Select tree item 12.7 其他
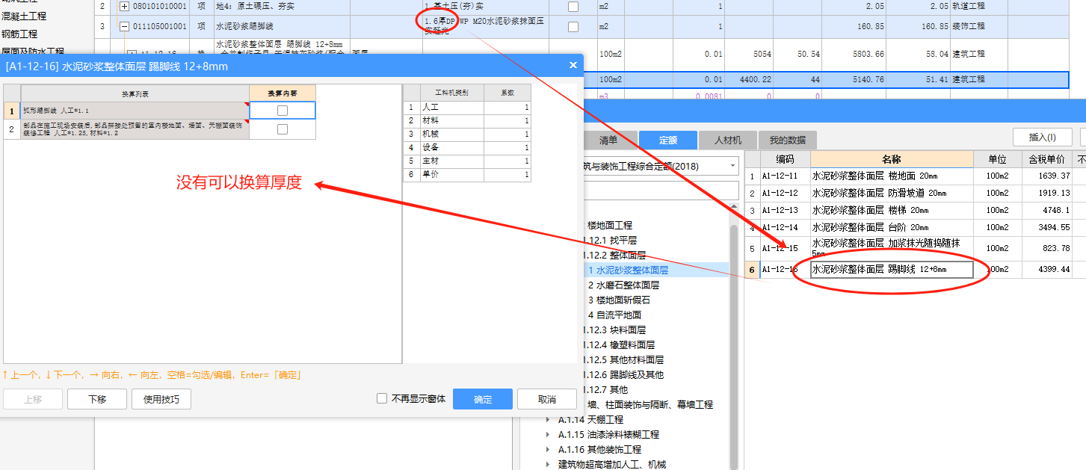Screen dimensions: 1086x470 click(x=605, y=390)
